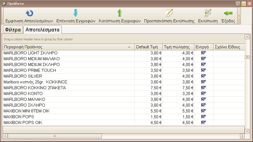This screenshot has width=253, height=142.
Task: Click the Έξοδος exit arrow icon
Action: [x=228, y=13]
